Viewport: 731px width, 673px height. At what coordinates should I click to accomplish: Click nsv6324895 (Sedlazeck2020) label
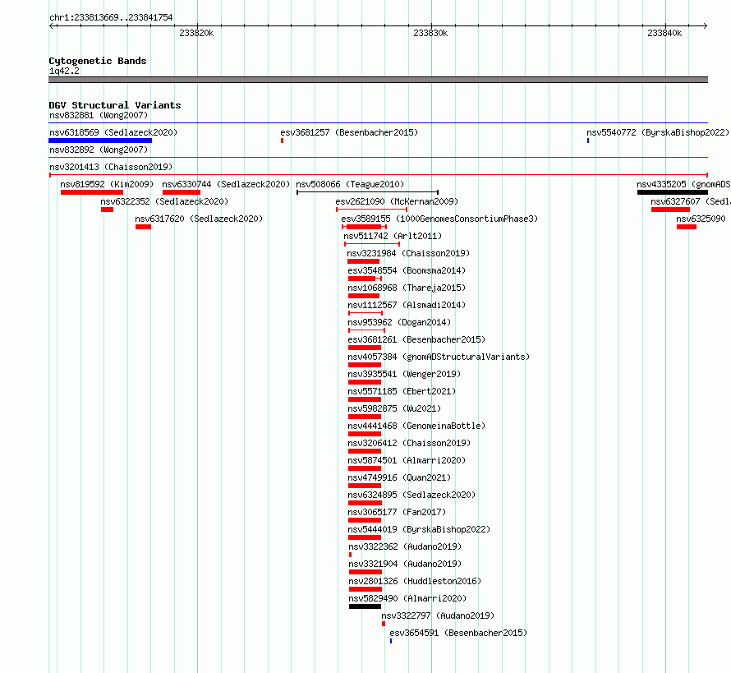click(411, 495)
